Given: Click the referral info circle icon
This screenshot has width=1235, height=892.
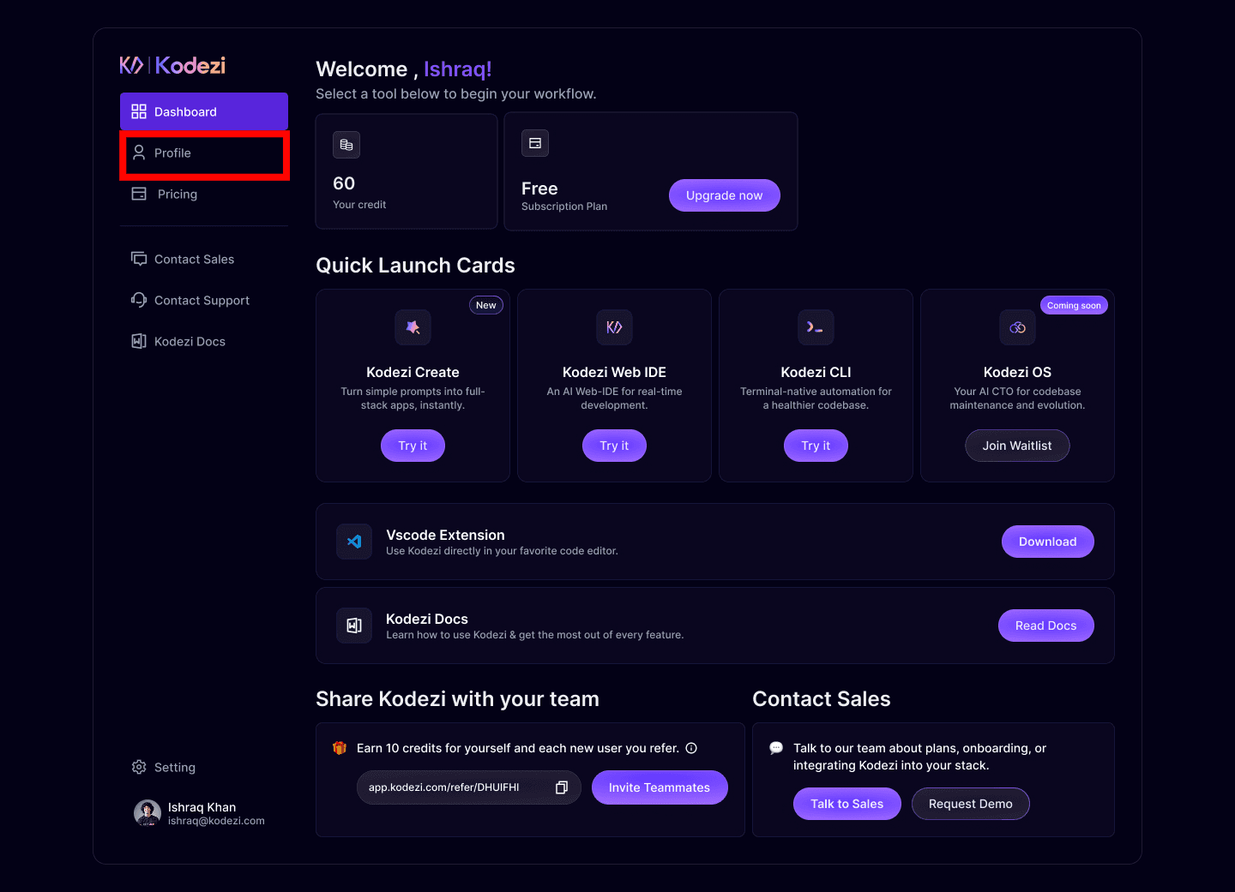Looking at the screenshot, I should tap(691, 748).
